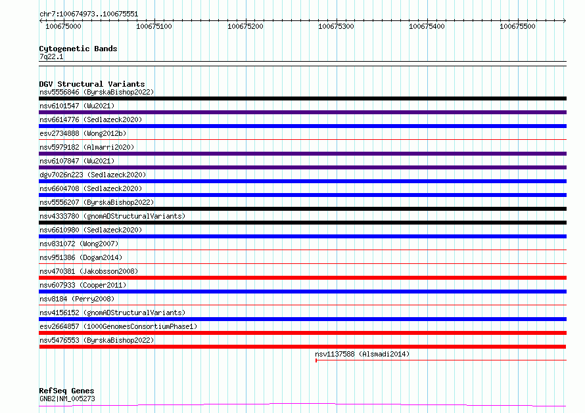585x413 pixels.
Task: Click the Cytogenetic Bands track title
Action: tap(78, 49)
